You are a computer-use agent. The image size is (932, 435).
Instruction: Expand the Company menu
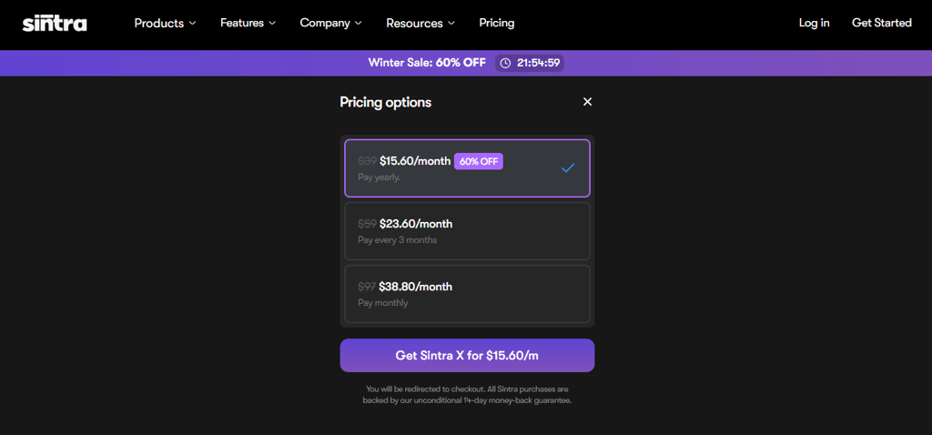click(x=331, y=23)
